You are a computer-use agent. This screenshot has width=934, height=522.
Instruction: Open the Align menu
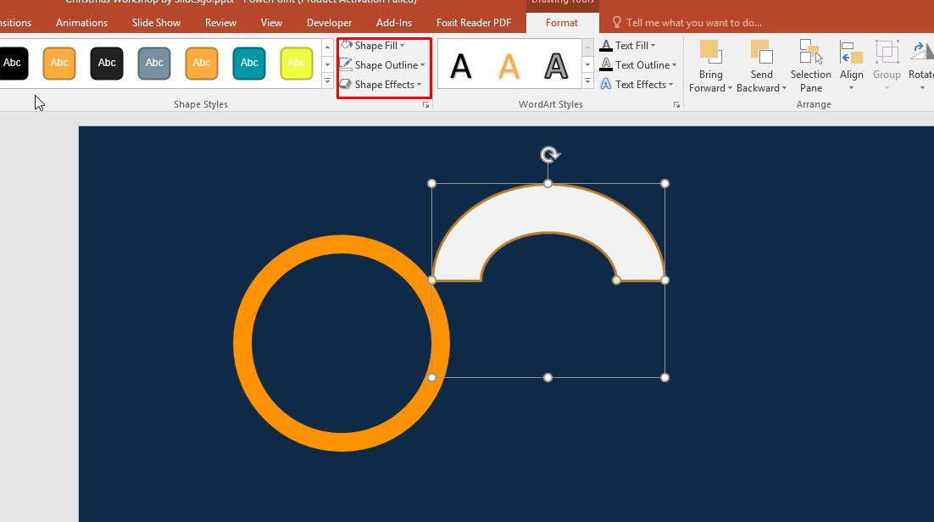[851, 66]
